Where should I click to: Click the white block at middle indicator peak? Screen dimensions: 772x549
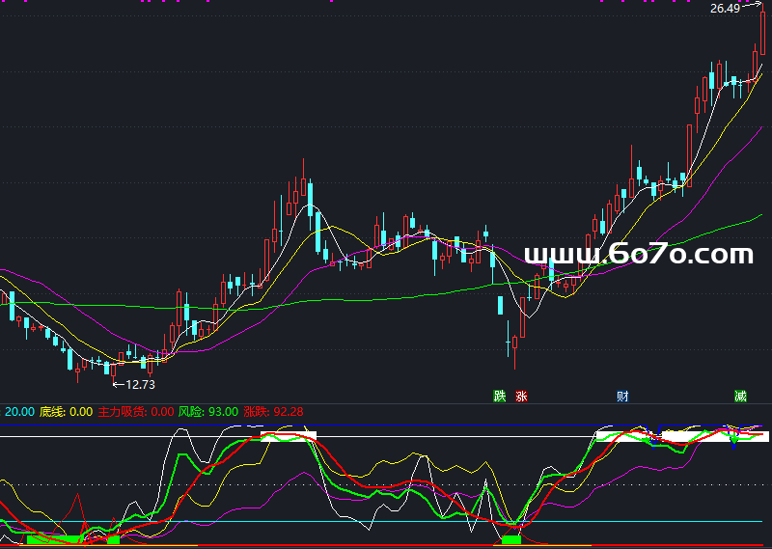click(x=288, y=437)
